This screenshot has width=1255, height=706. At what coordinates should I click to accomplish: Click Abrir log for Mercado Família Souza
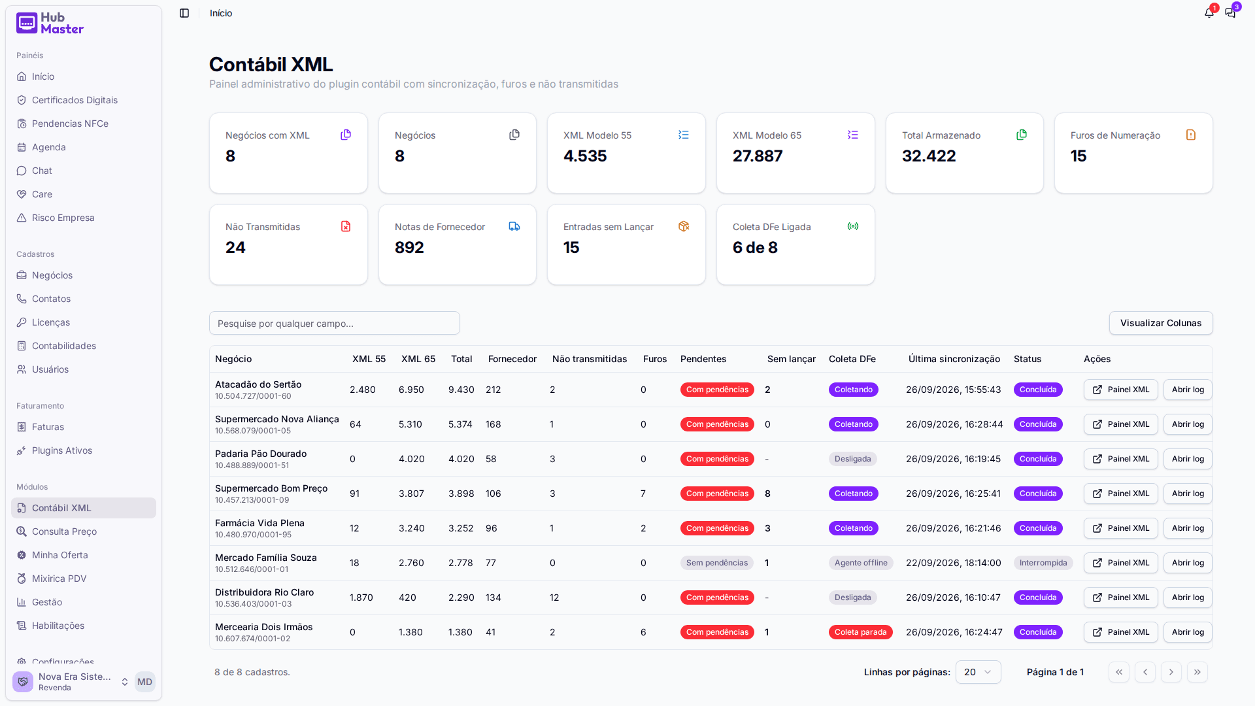pos(1188,563)
